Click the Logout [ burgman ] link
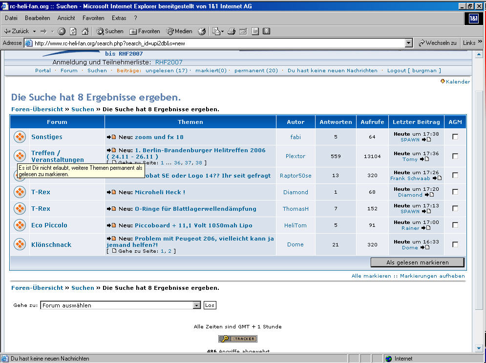Viewport: 486px width, 363px height. click(x=414, y=70)
